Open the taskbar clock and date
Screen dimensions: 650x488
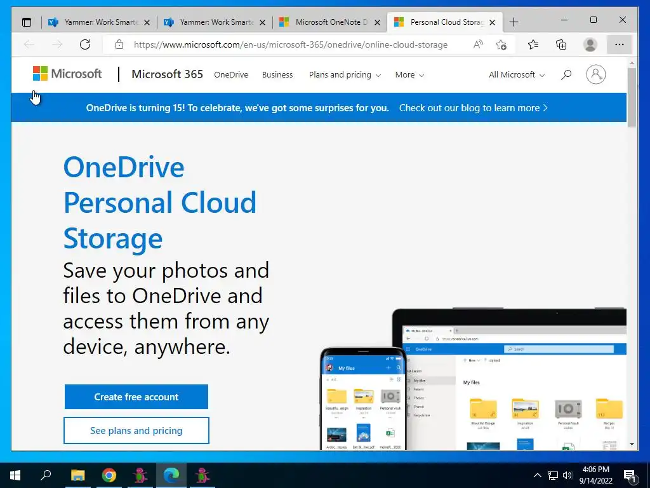click(595, 475)
